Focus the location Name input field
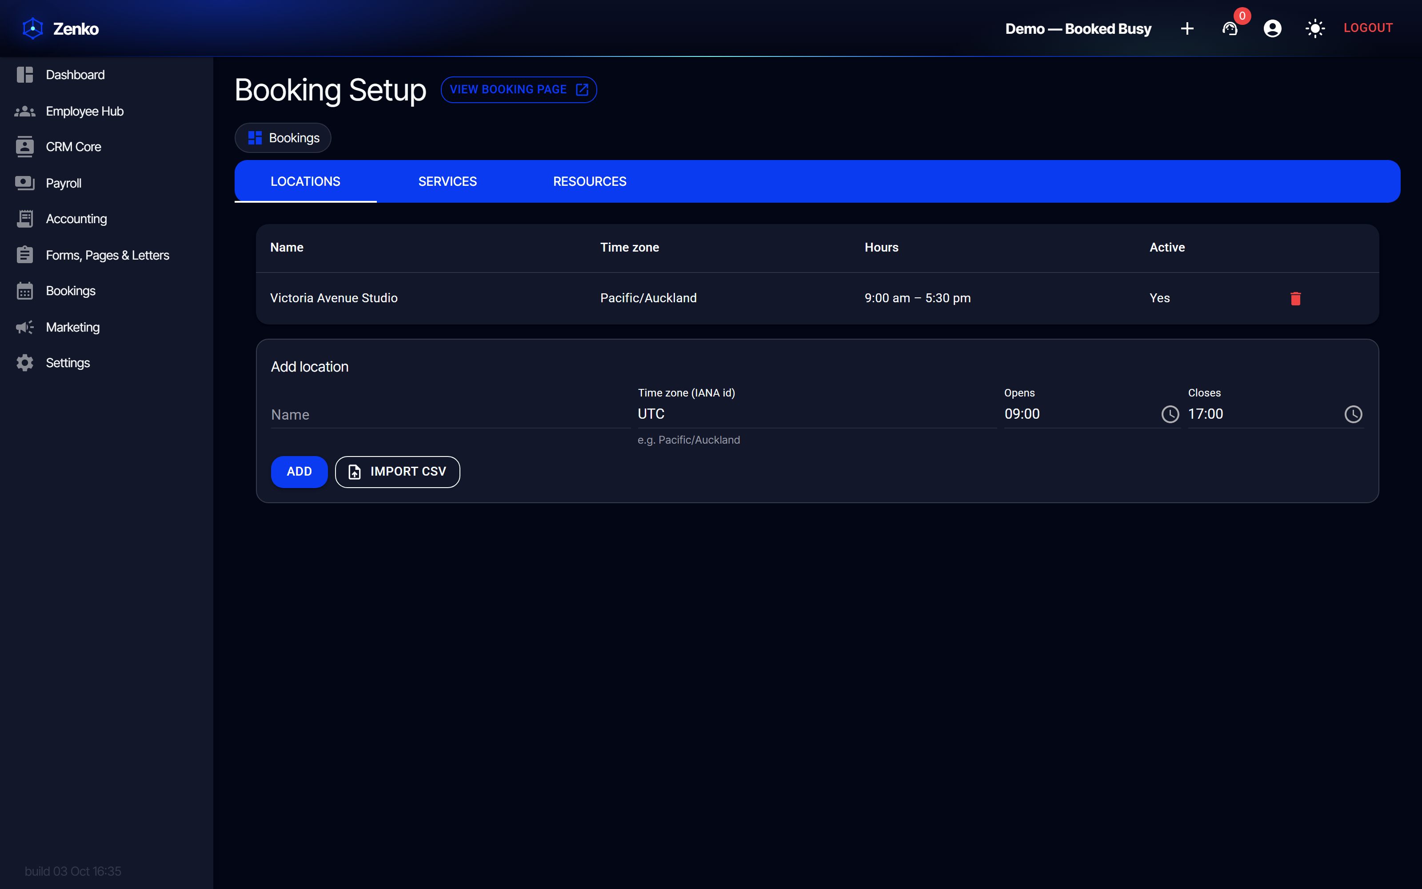 tap(450, 415)
